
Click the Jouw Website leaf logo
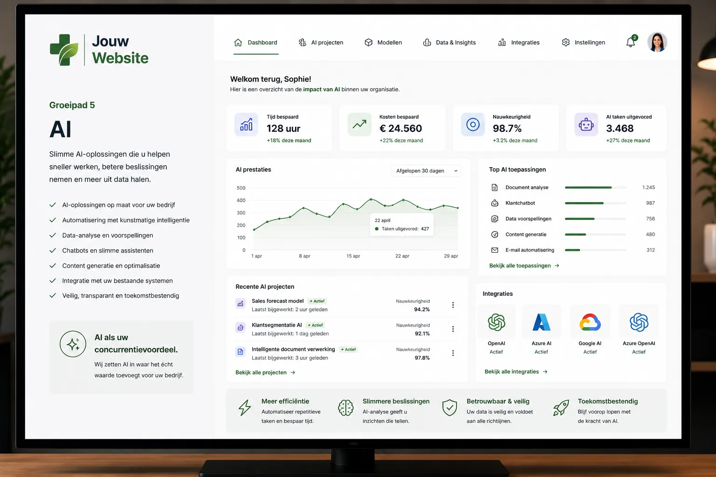[x=64, y=49]
